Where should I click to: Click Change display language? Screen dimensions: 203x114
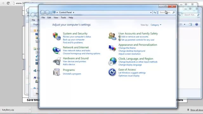130,65
